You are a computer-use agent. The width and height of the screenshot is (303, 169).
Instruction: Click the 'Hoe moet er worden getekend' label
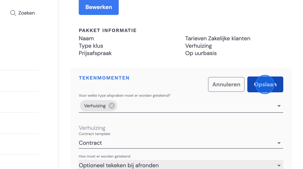[104, 156]
